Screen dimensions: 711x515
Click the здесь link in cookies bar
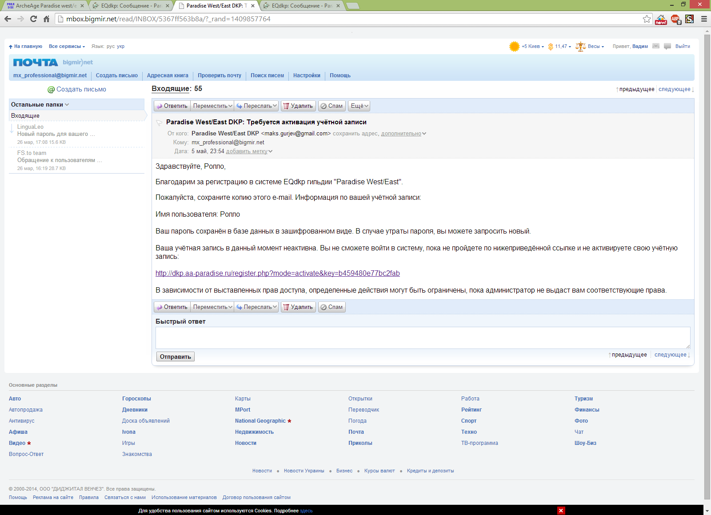[x=306, y=511]
